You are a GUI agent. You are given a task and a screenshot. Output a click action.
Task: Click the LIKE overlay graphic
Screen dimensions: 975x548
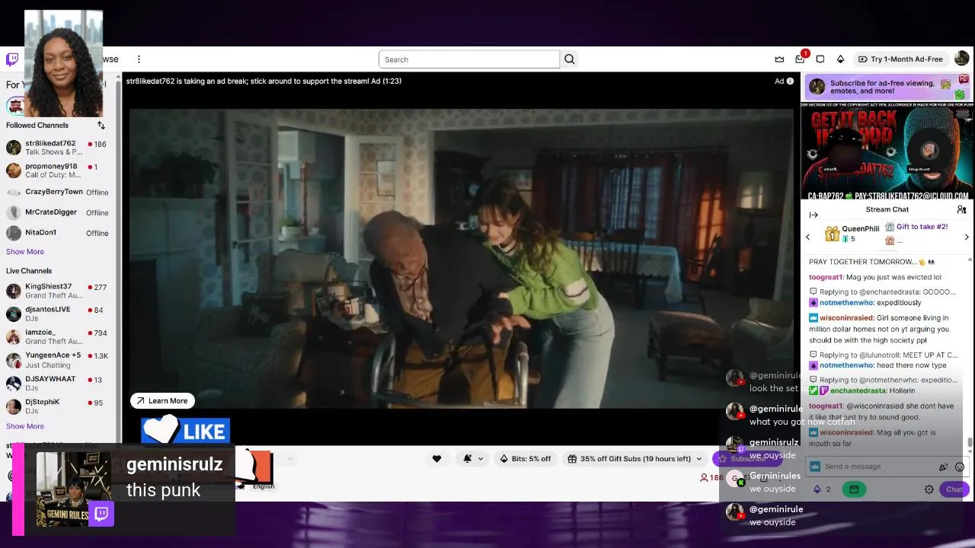[185, 431]
